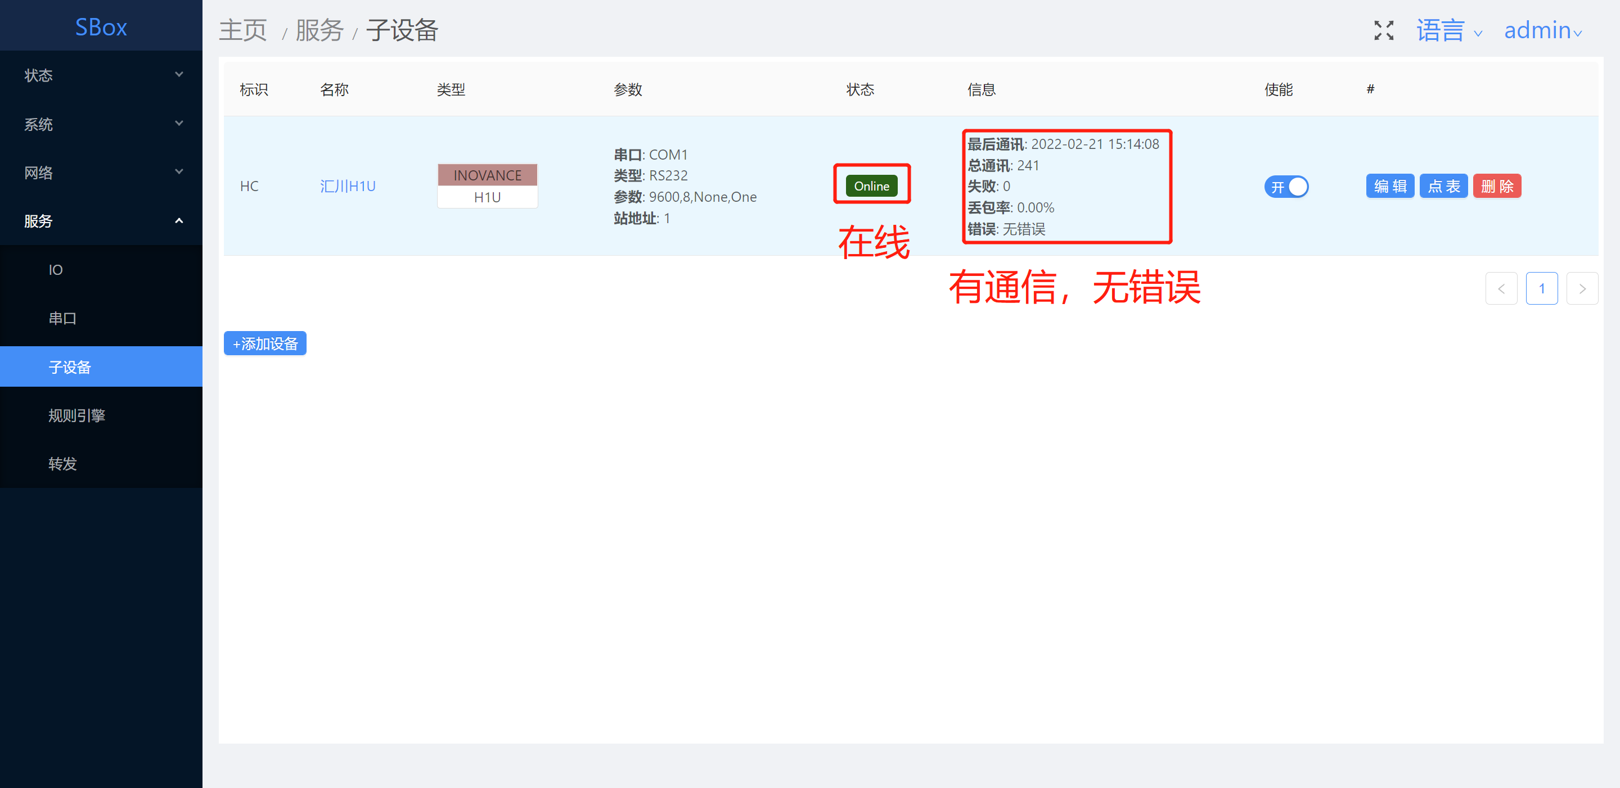Click the red 删除 delete button
This screenshot has width=1620, height=788.
tap(1497, 186)
